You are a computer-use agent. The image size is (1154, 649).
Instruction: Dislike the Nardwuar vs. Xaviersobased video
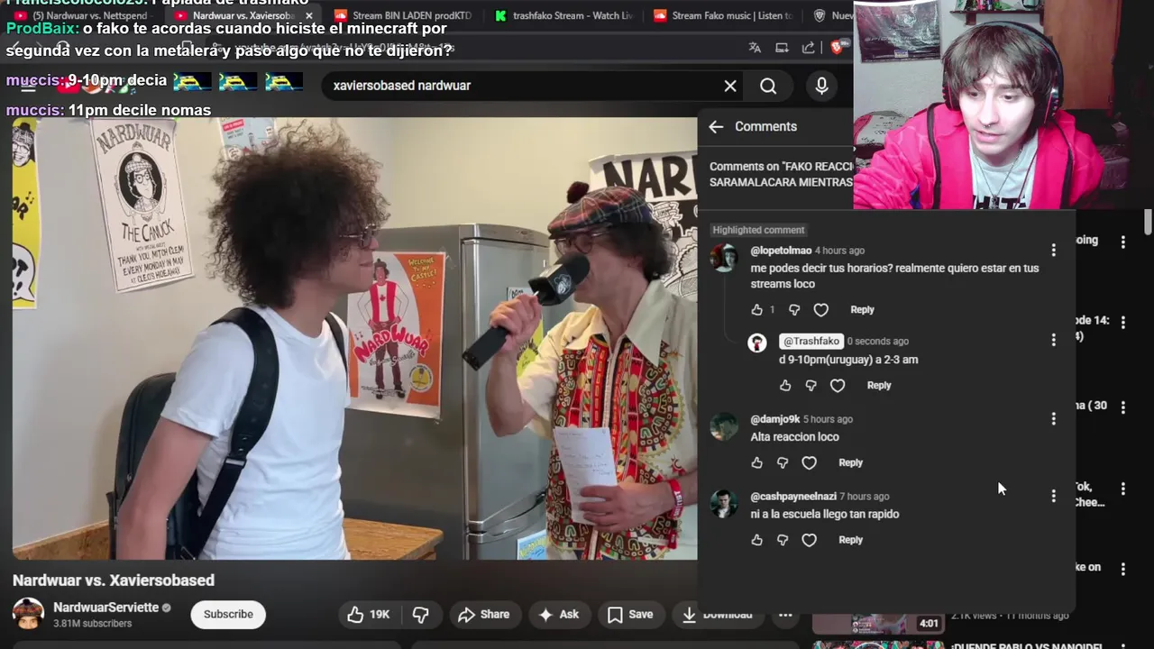tap(421, 615)
